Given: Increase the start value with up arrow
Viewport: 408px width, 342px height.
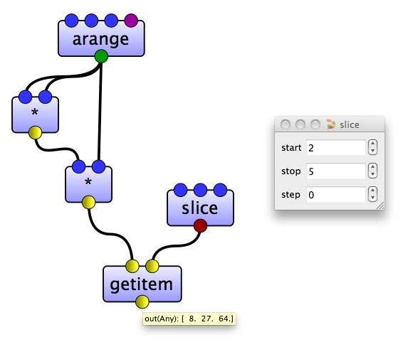Looking at the screenshot, I should (372, 144).
